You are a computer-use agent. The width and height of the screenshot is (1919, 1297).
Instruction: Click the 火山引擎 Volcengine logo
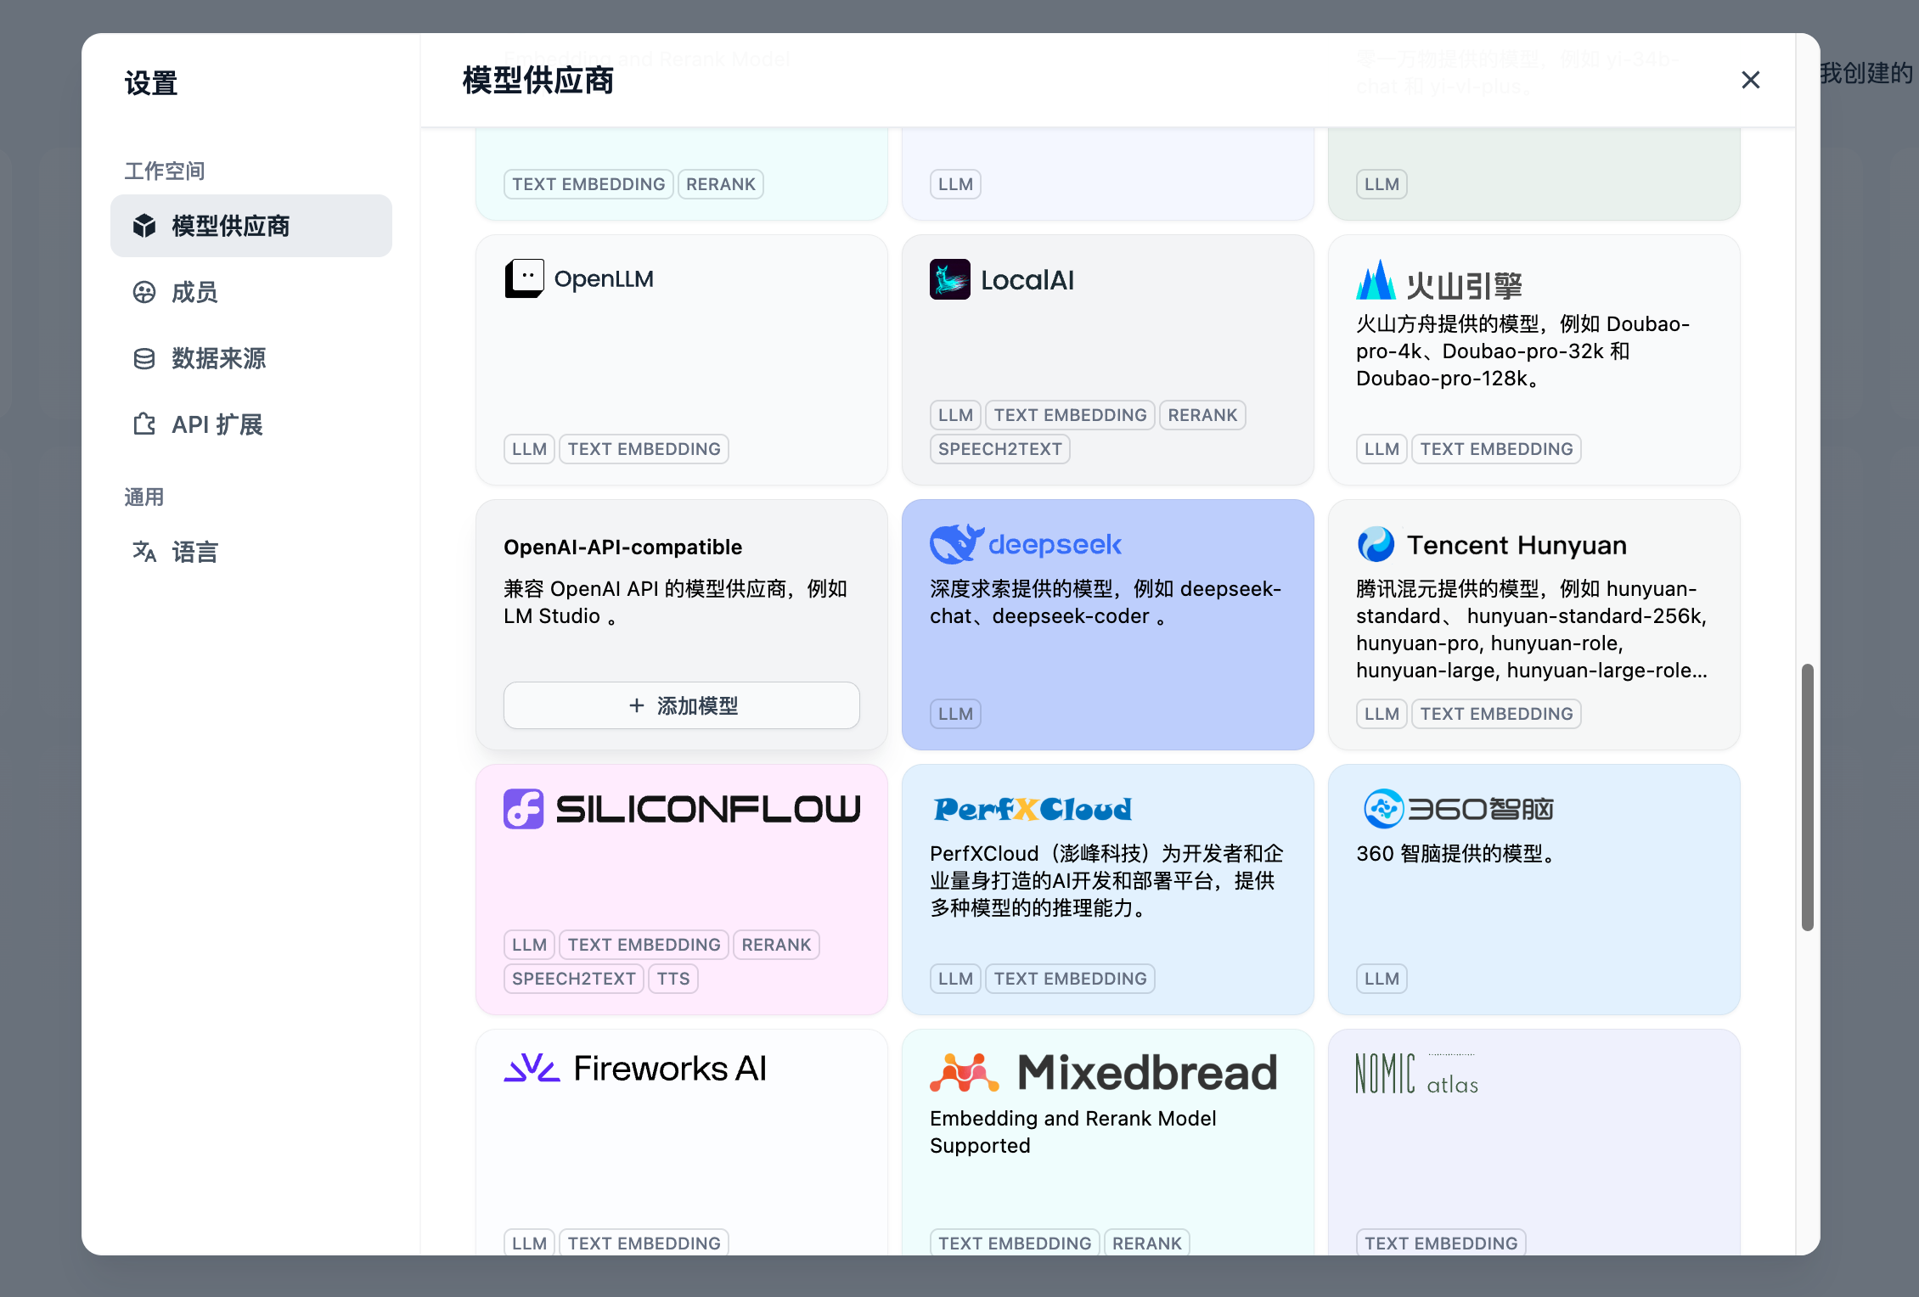1439,281
